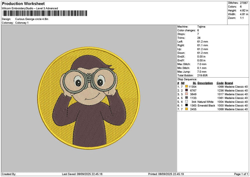Click the Curious George embroidery design preview
Viewport: 250px width, 177px height.
point(89,98)
